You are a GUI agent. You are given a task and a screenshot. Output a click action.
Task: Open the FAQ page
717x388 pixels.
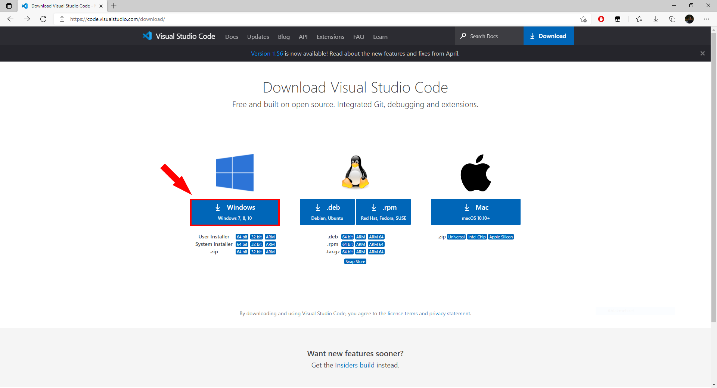pyautogui.click(x=358, y=37)
